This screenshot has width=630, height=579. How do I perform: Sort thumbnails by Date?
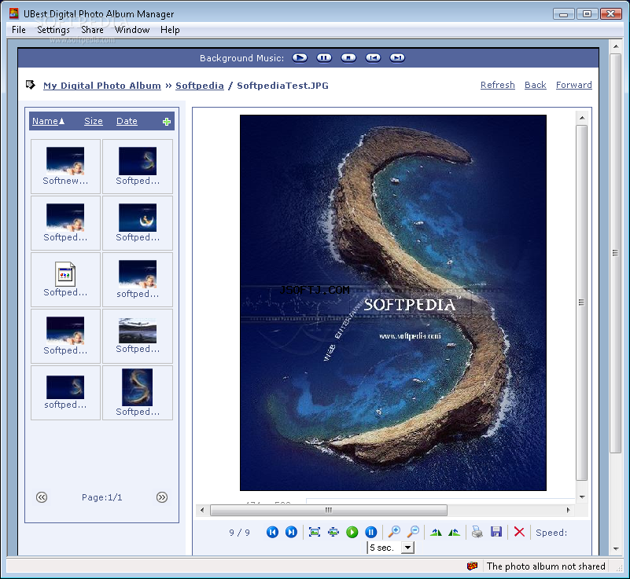pyautogui.click(x=127, y=121)
